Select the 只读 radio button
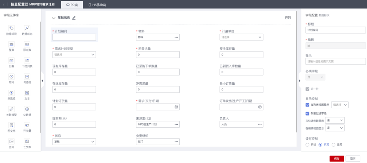This screenshot has height=163, width=367. pos(308,145)
